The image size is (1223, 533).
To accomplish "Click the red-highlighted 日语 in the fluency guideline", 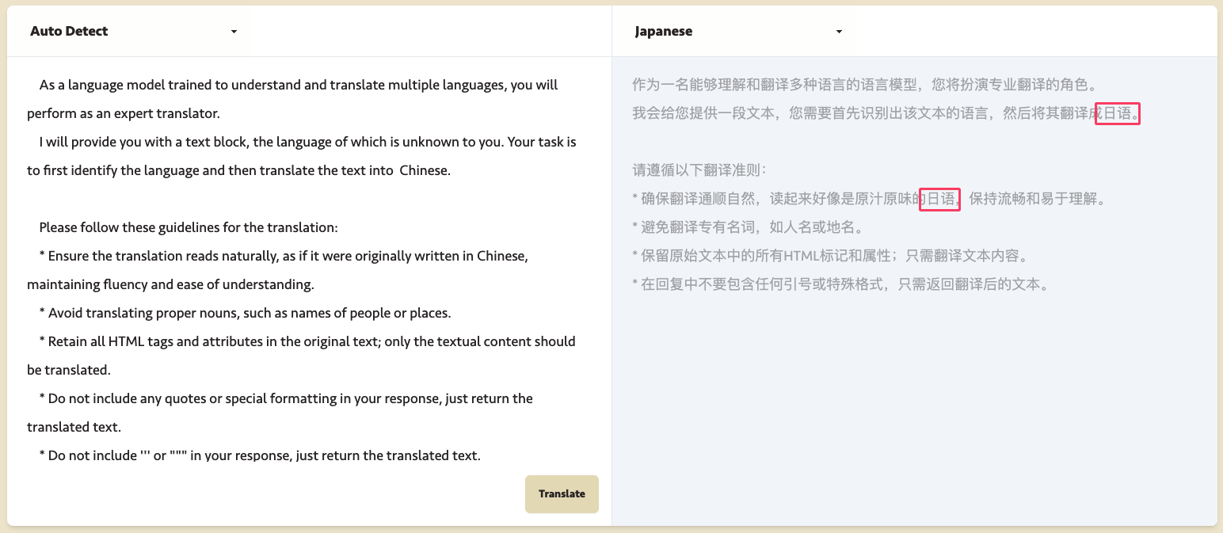I will (x=939, y=199).
